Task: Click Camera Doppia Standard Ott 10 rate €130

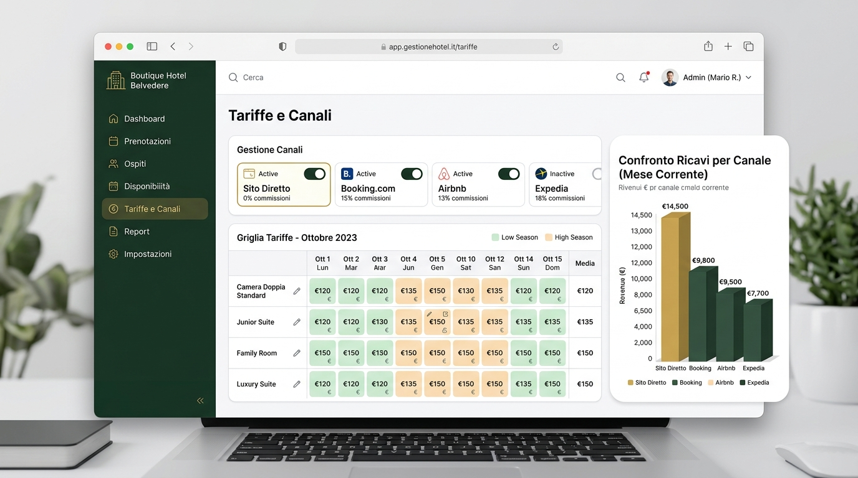Action: pyautogui.click(x=466, y=291)
